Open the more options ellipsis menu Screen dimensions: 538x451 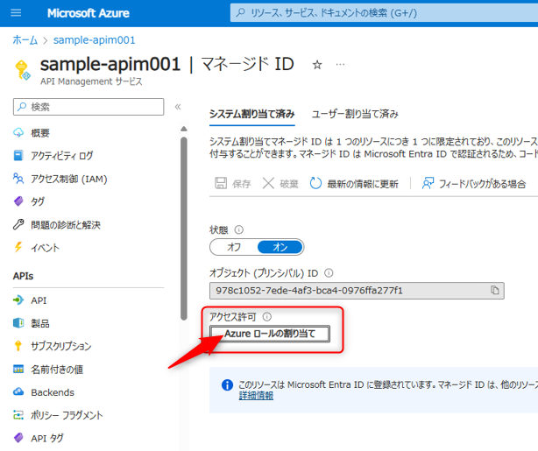tap(340, 65)
